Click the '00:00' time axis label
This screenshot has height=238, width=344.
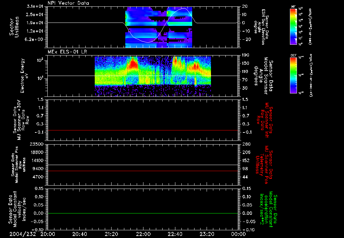(x=239, y=234)
